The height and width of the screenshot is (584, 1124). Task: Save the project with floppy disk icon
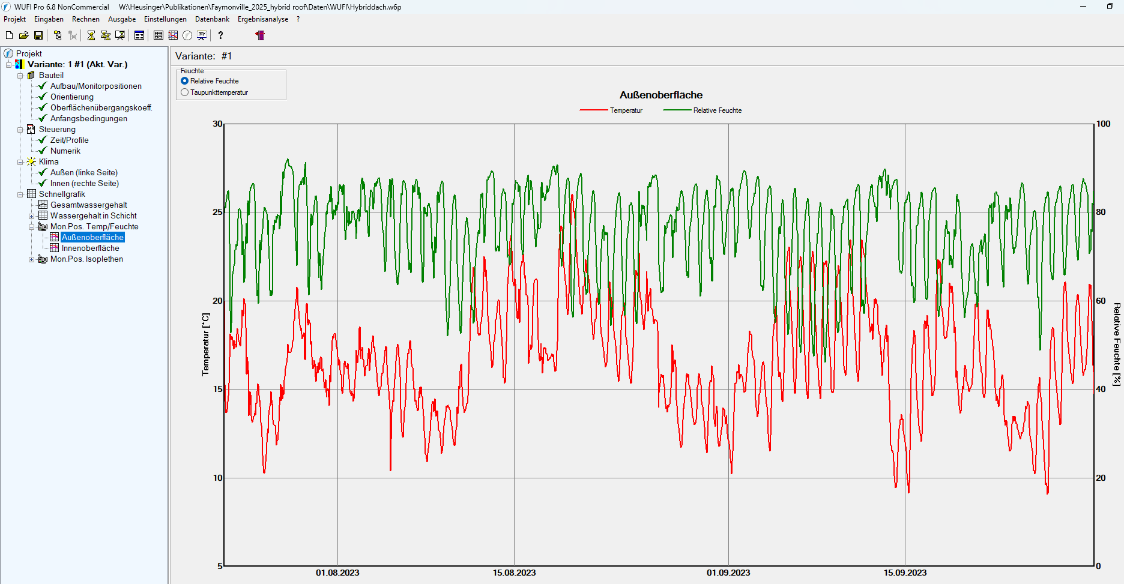pyautogui.click(x=38, y=35)
